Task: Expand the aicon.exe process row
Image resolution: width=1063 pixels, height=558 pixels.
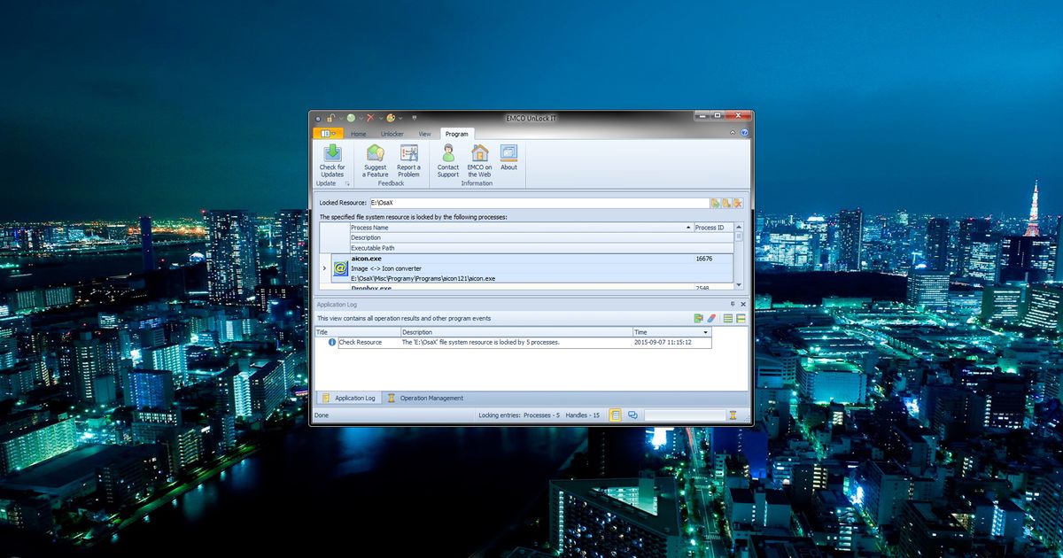Action: point(325,268)
